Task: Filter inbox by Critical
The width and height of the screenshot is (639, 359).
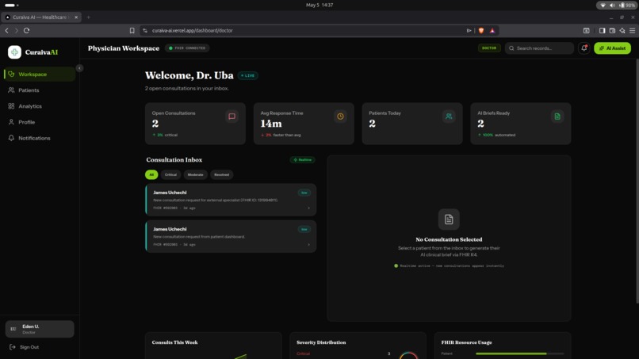Action: click(x=170, y=174)
